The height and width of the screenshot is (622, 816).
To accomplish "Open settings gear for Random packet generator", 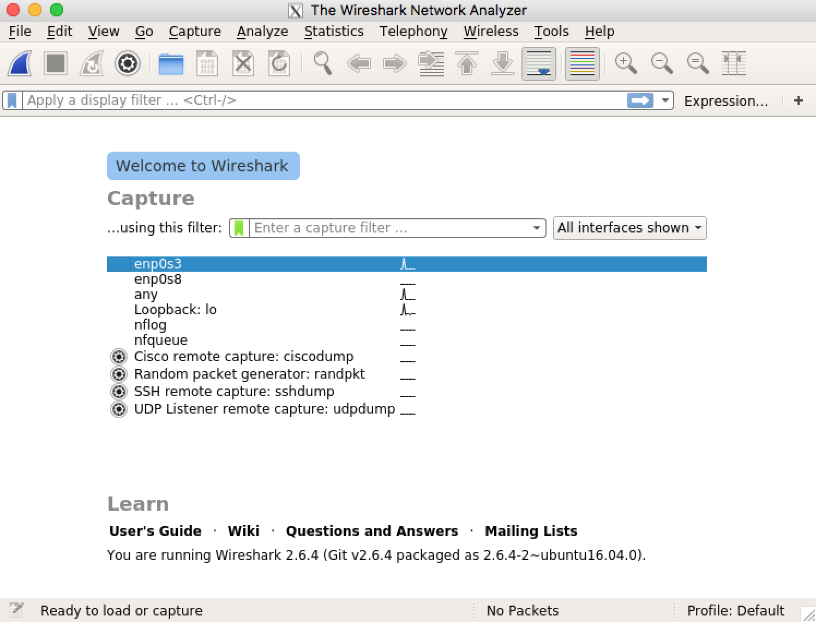I will [x=118, y=374].
